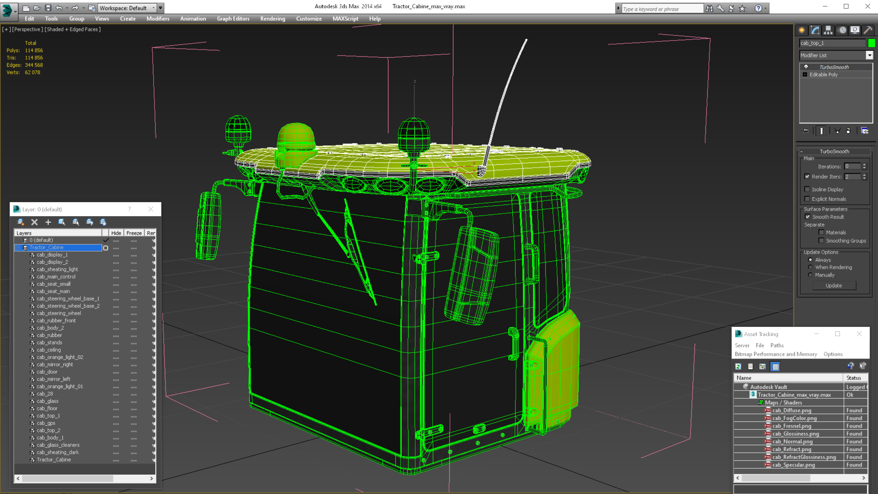Open the Paths menu in Asset Tracking
The image size is (878, 494).
pos(777,345)
